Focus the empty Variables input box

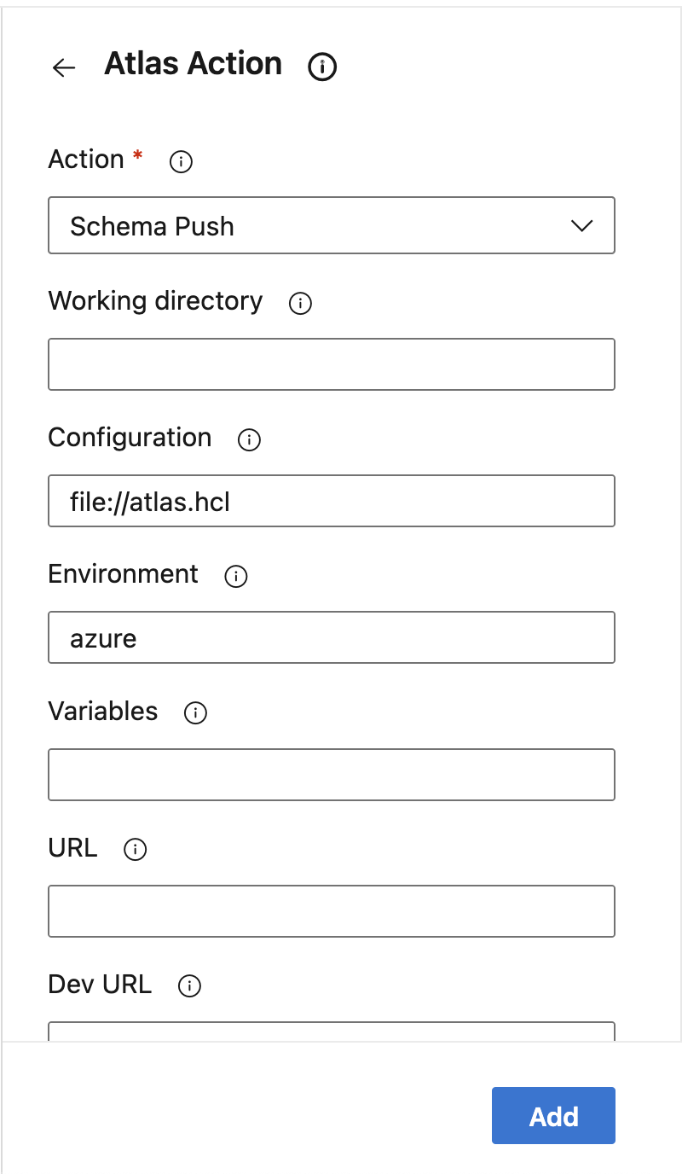point(332,775)
